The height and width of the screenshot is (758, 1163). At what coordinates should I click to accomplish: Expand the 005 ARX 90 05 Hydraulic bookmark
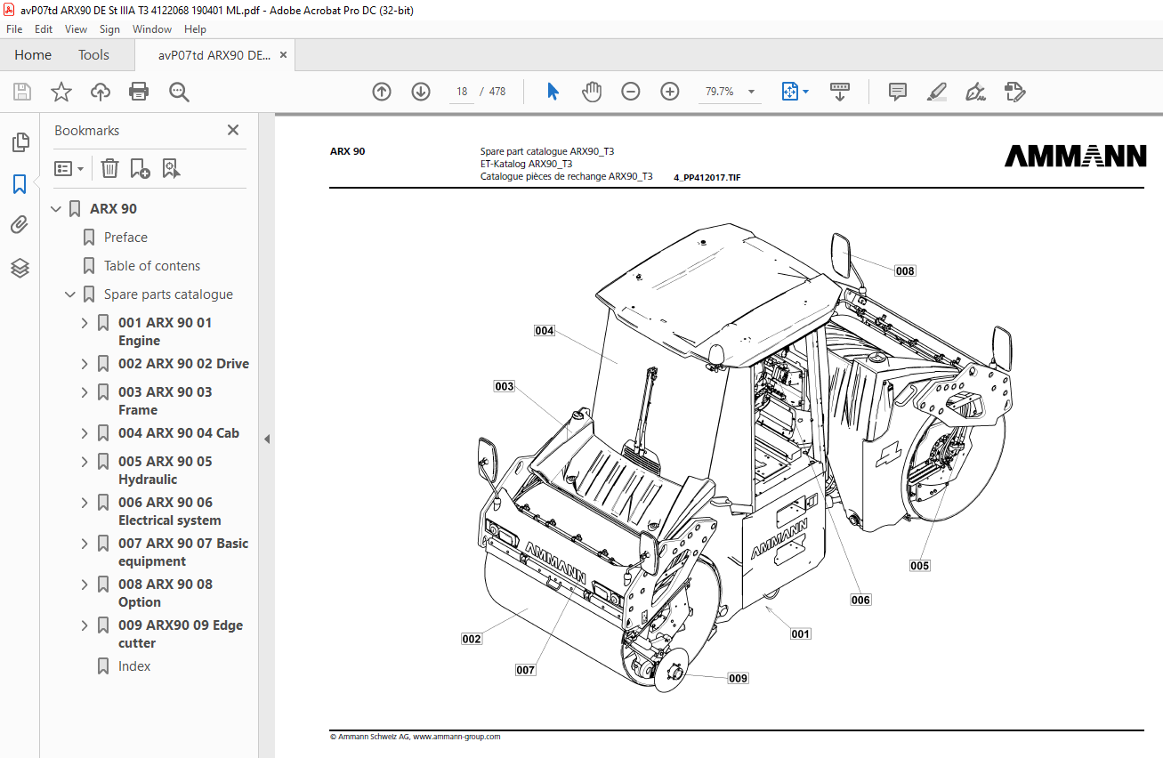point(85,462)
